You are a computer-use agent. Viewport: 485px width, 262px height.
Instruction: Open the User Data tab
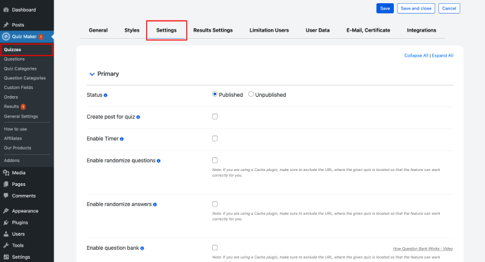318,30
